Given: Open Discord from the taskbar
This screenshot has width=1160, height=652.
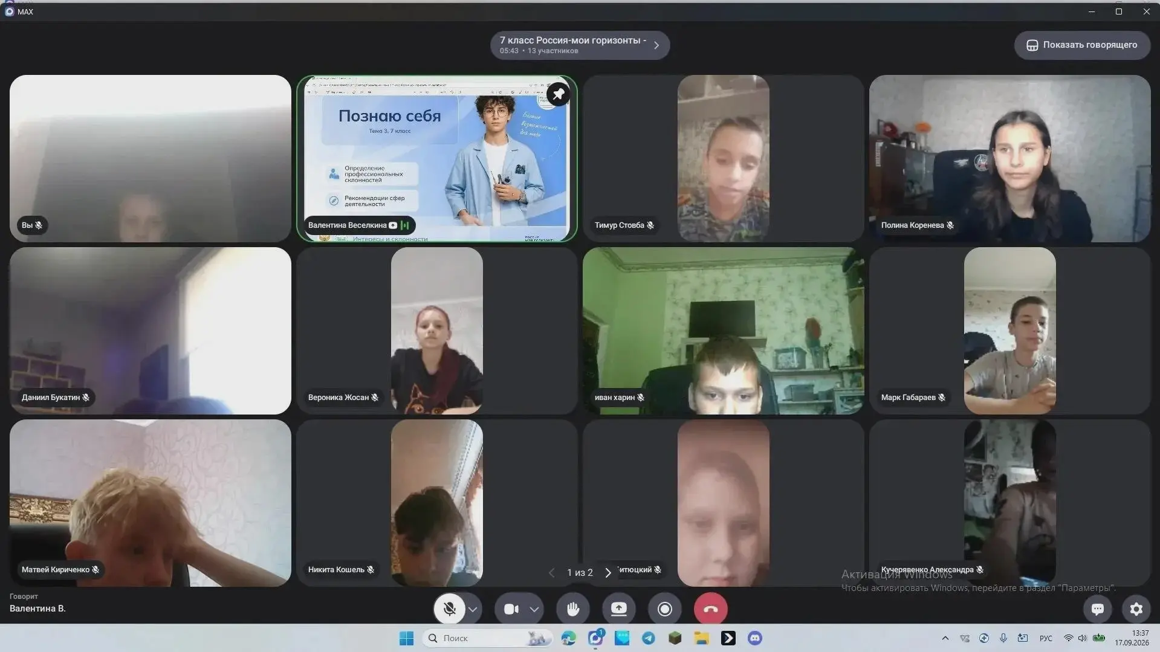Looking at the screenshot, I should (x=755, y=638).
